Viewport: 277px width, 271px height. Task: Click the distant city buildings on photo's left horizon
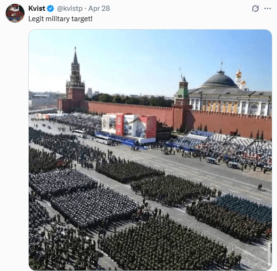click(46, 101)
